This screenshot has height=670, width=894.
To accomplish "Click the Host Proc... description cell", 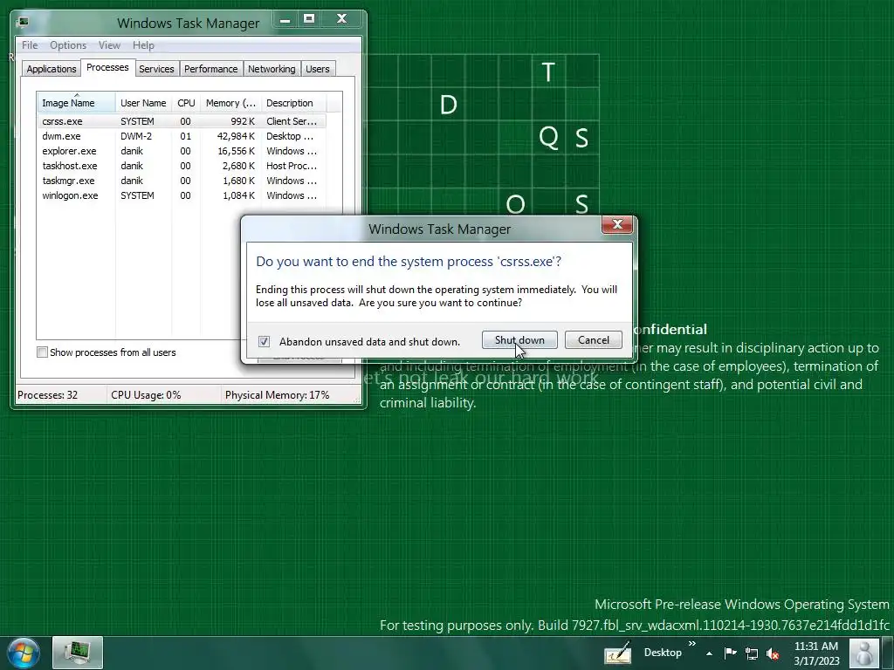I will [292, 166].
